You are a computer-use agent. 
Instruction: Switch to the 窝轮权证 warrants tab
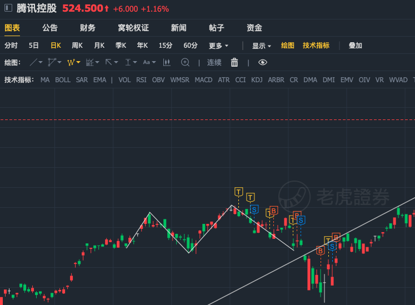pos(133,28)
